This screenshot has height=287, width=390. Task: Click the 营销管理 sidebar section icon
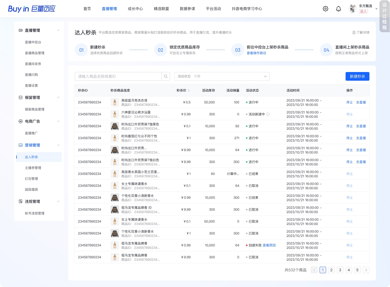21,145
